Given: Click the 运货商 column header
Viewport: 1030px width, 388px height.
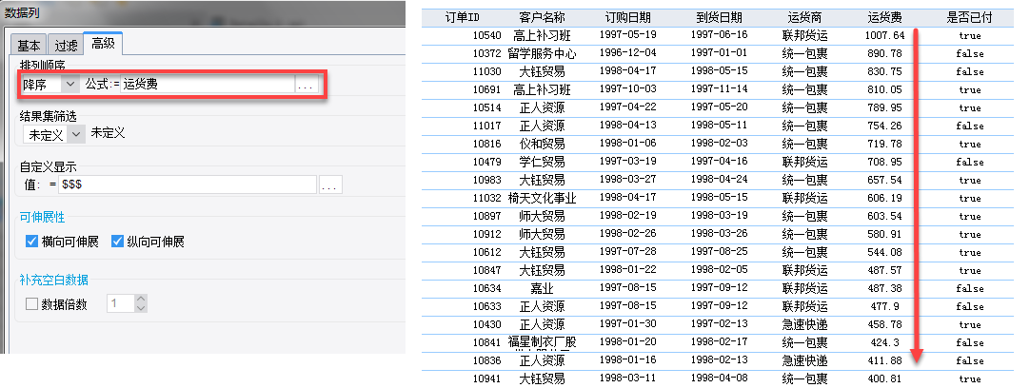Looking at the screenshot, I should (x=804, y=18).
